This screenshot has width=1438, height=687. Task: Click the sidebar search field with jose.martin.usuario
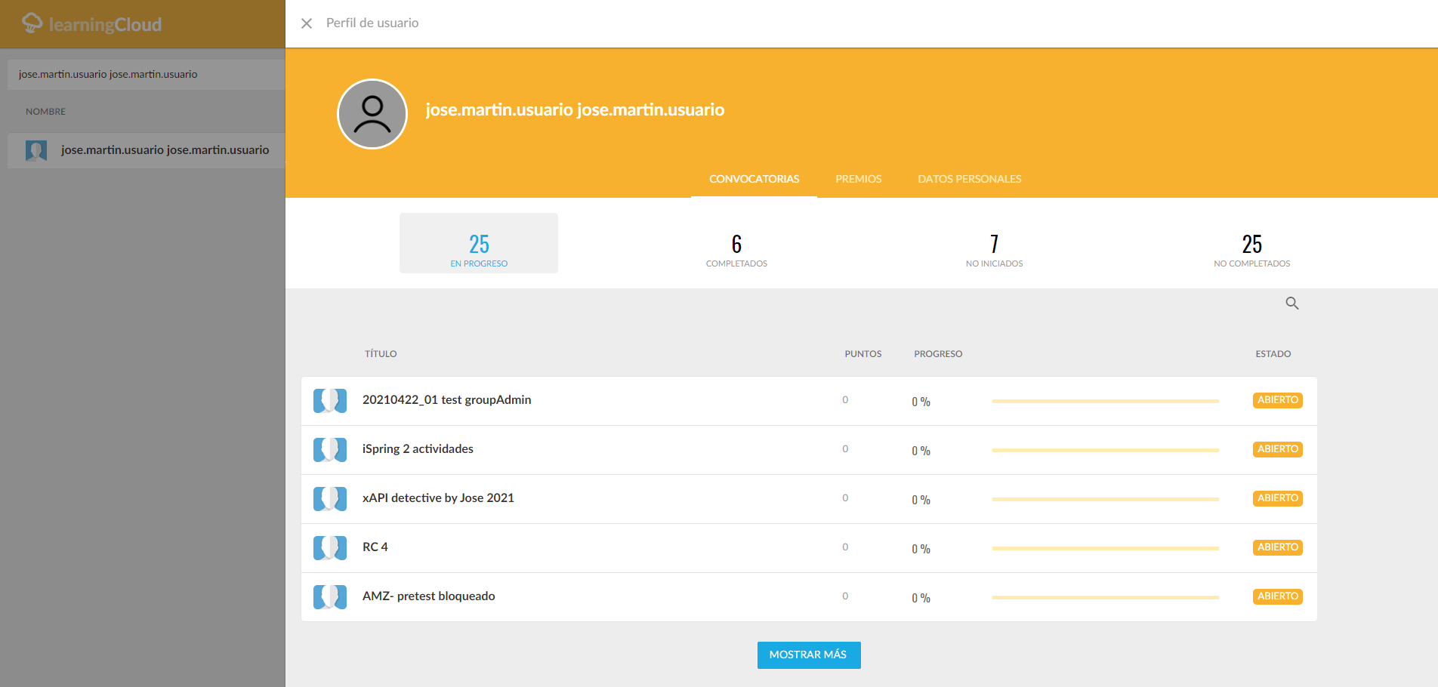click(x=146, y=75)
